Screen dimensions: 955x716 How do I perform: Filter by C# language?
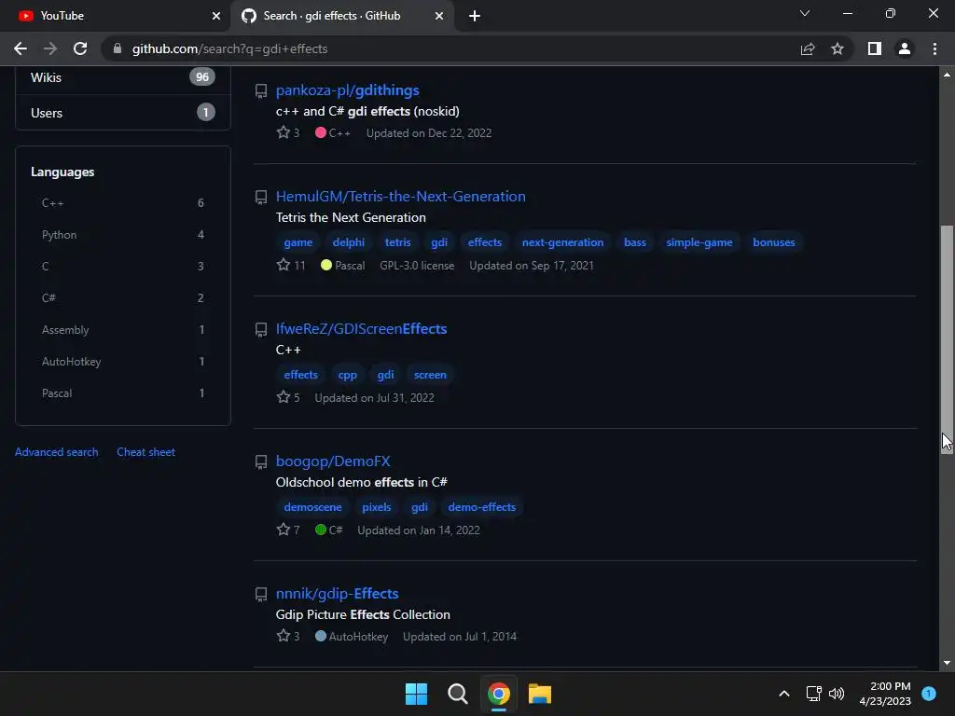122,297
